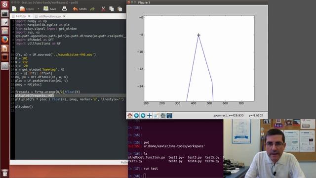Expand the Open recent files dropdown arrow
Image resolution: width=316 pixels, height=178 pixels.
(x=39, y=9)
